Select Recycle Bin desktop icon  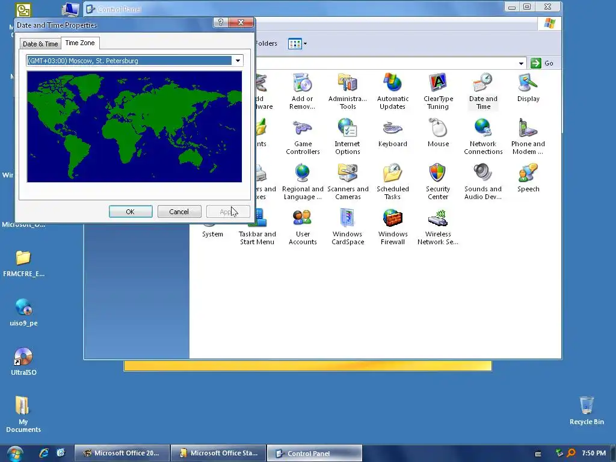point(587,410)
